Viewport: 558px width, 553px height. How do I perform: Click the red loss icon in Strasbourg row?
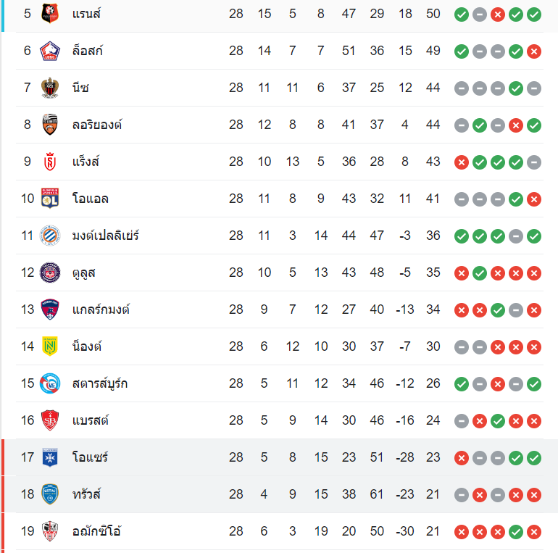(497, 383)
